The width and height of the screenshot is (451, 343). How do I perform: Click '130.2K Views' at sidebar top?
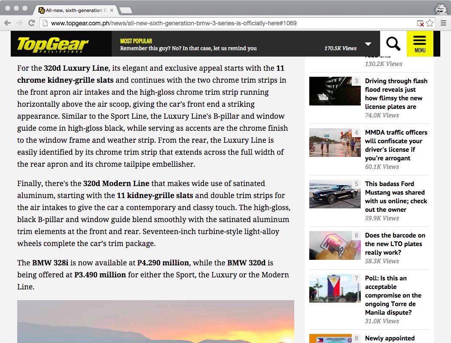click(x=384, y=64)
